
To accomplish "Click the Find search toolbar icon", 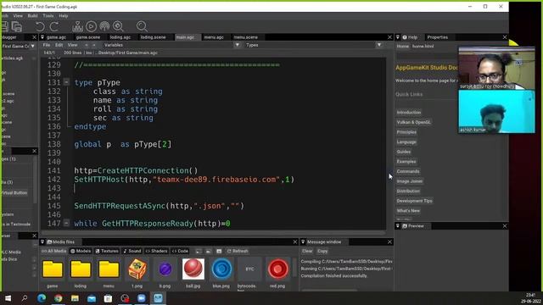I will (x=142, y=26).
